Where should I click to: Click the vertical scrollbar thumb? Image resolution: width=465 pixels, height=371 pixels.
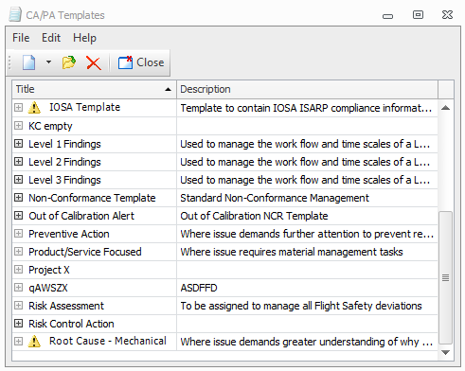point(446,277)
